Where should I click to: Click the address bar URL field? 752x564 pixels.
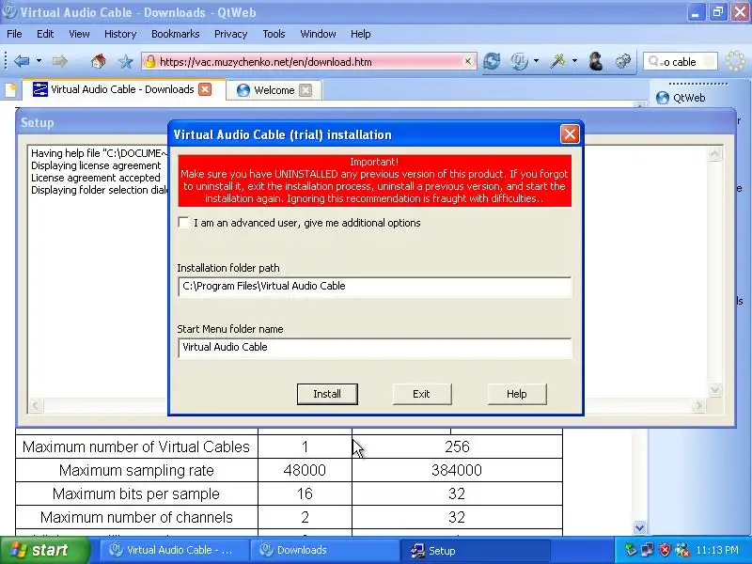coord(309,61)
